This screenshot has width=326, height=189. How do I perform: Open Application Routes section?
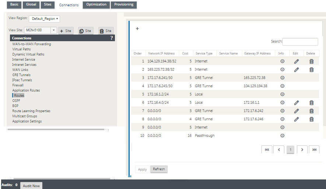click(26, 90)
